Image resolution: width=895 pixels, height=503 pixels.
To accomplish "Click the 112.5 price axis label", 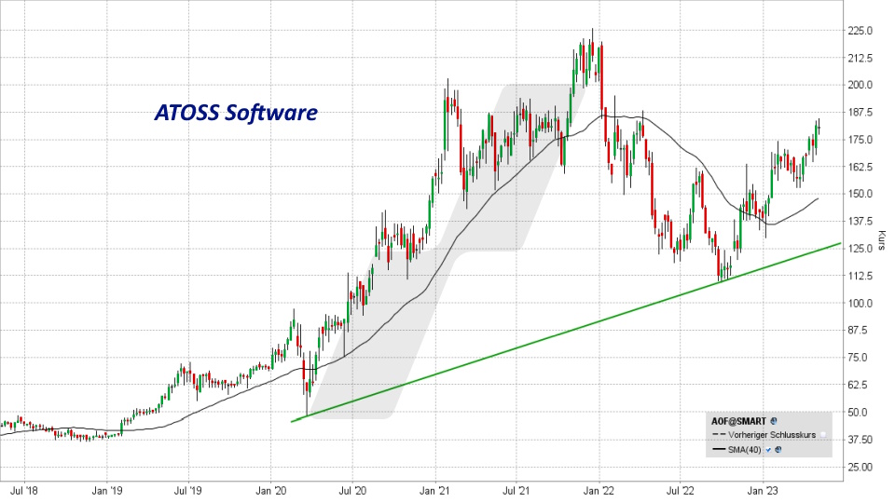I will tap(861, 276).
